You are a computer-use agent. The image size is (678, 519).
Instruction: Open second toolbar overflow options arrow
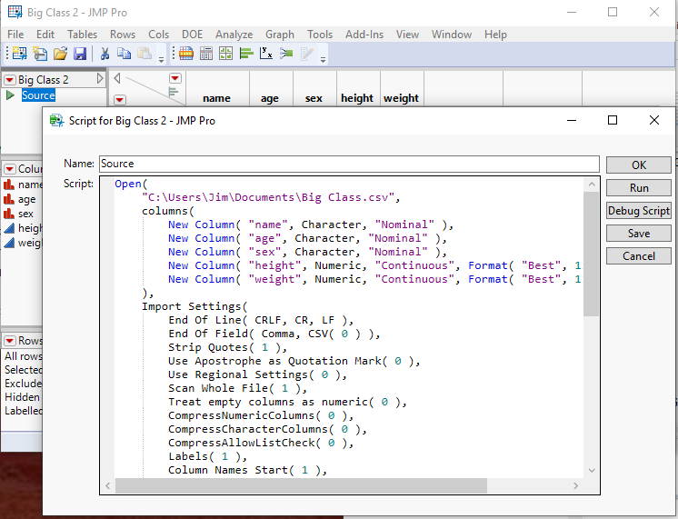click(323, 60)
